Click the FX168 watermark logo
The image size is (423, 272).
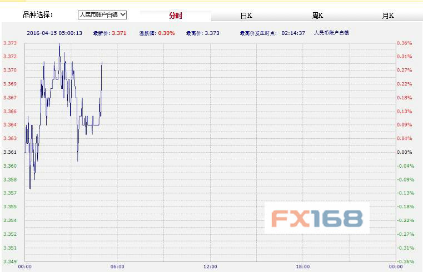pyautogui.click(x=317, y=218)
